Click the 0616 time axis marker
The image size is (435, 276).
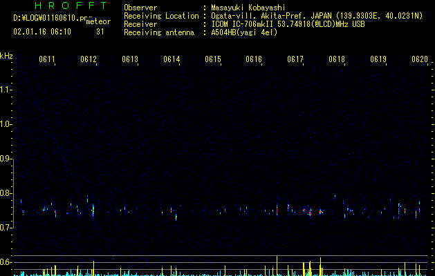coord(254,59)
